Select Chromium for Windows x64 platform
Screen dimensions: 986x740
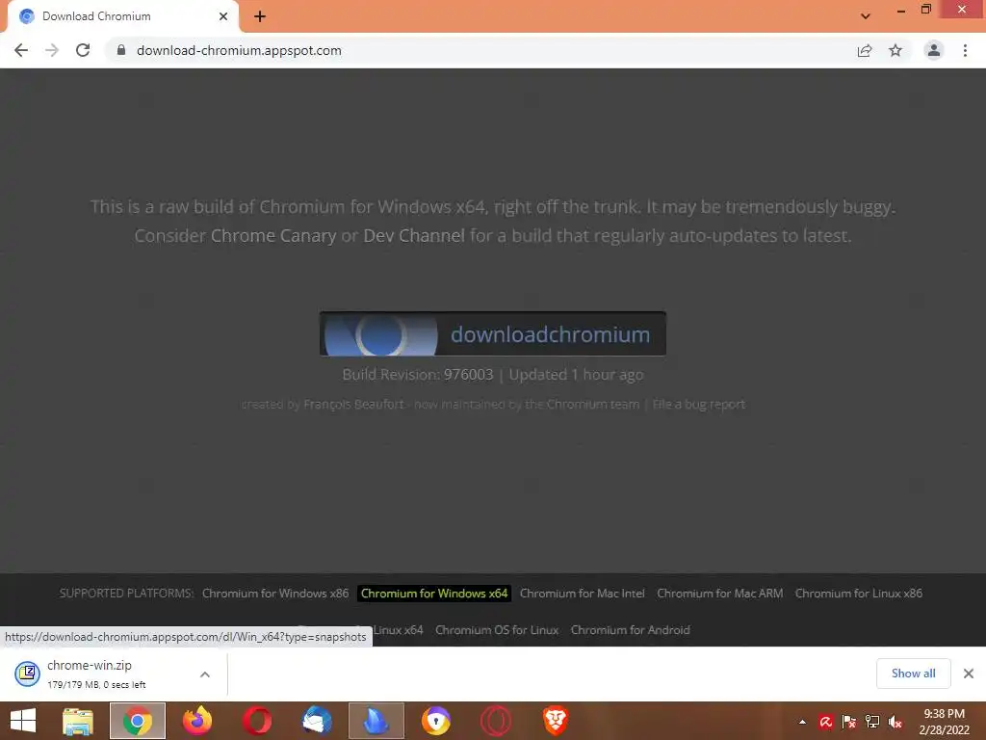(434, 594)
